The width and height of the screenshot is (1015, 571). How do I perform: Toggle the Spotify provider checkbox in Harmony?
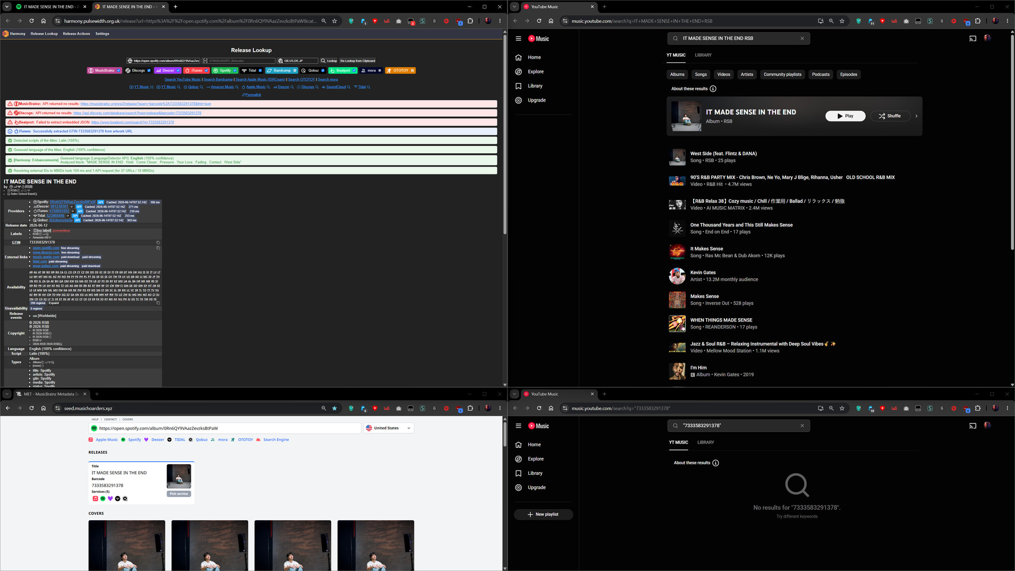[x=235, y=70]
